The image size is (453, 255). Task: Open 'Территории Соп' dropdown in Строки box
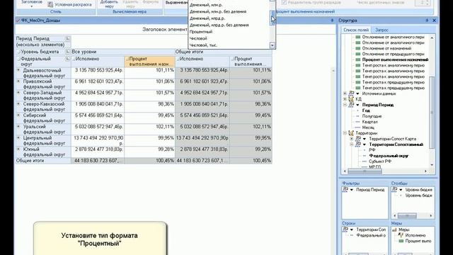[x=352, y=229]
